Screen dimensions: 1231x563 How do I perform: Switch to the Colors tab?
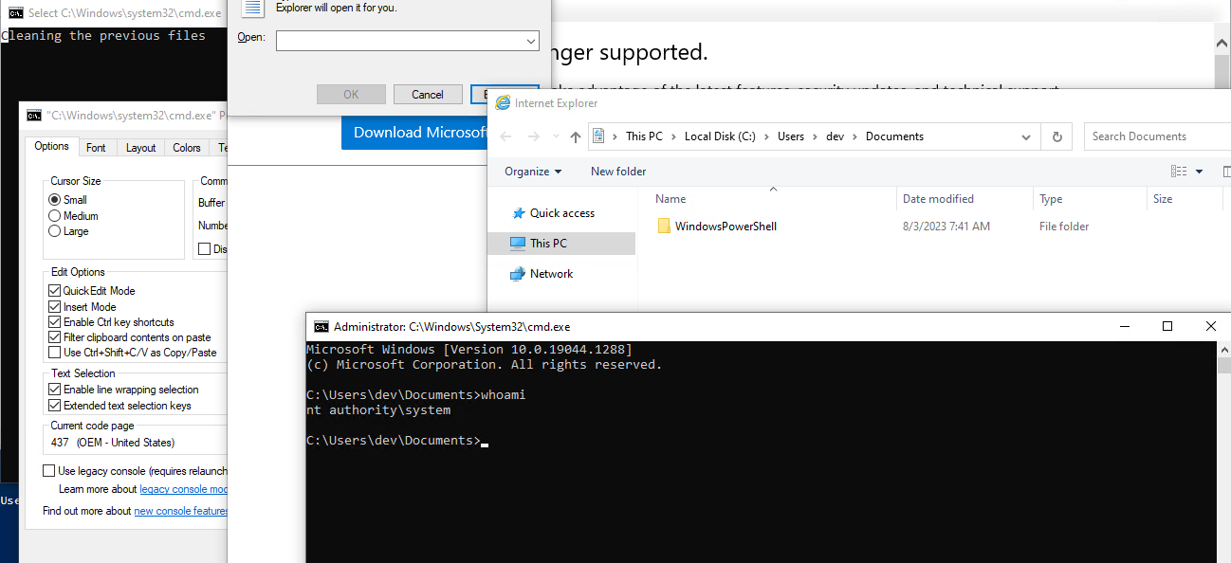tap(186, 148)
